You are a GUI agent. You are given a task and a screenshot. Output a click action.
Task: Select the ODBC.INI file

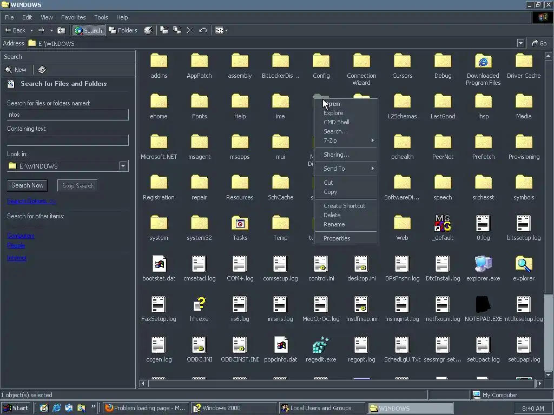coord(199,350)
